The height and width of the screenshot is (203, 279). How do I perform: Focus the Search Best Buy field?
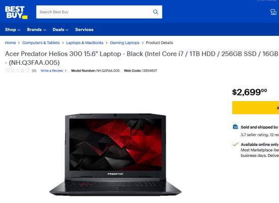pos(99,12)
